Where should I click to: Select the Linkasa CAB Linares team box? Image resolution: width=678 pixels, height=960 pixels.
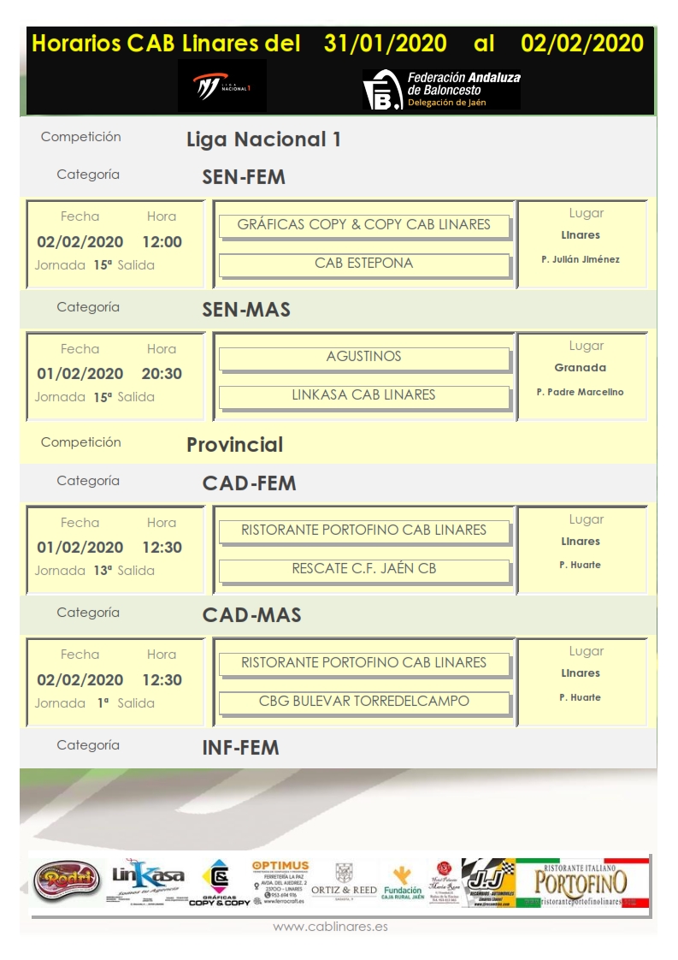pyautogui.click(x=363, y=395)
